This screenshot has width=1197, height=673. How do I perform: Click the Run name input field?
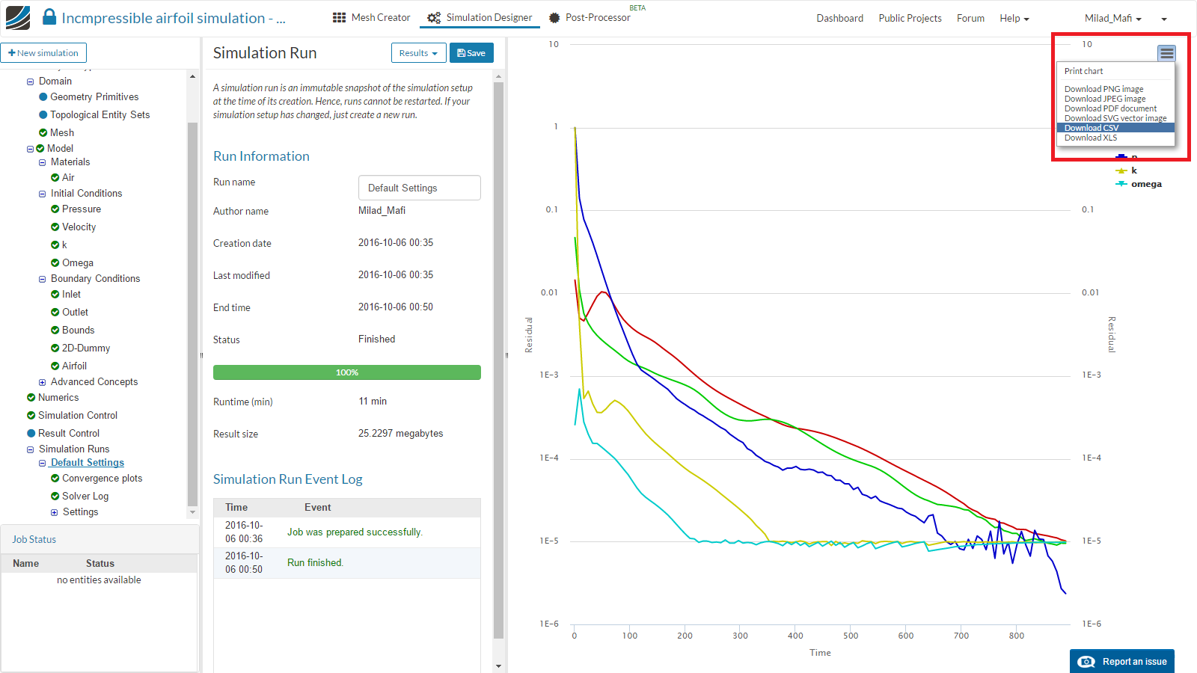point(419,188)
